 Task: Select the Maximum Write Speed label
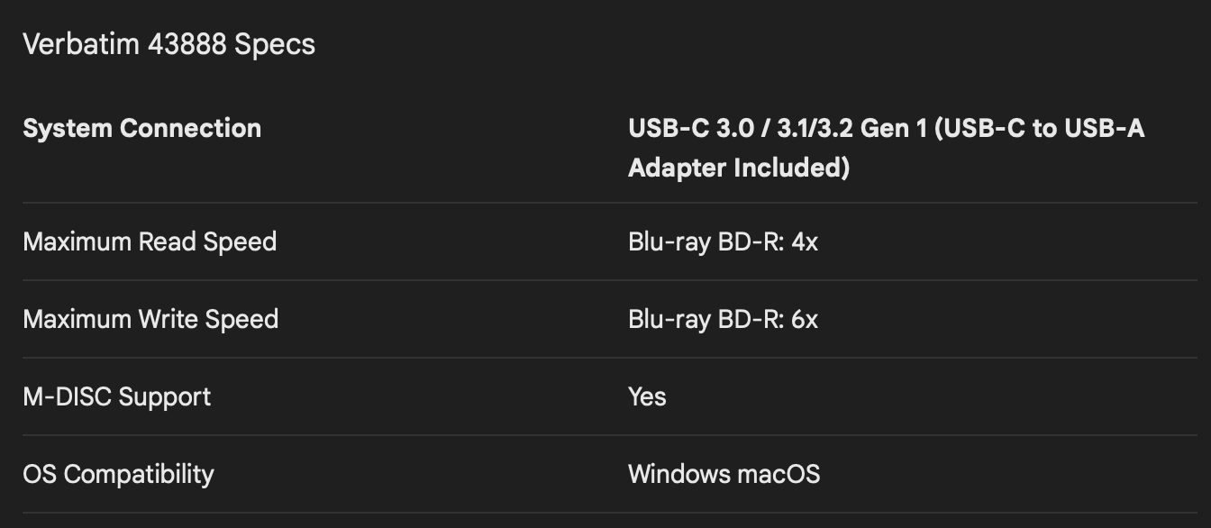150,319
